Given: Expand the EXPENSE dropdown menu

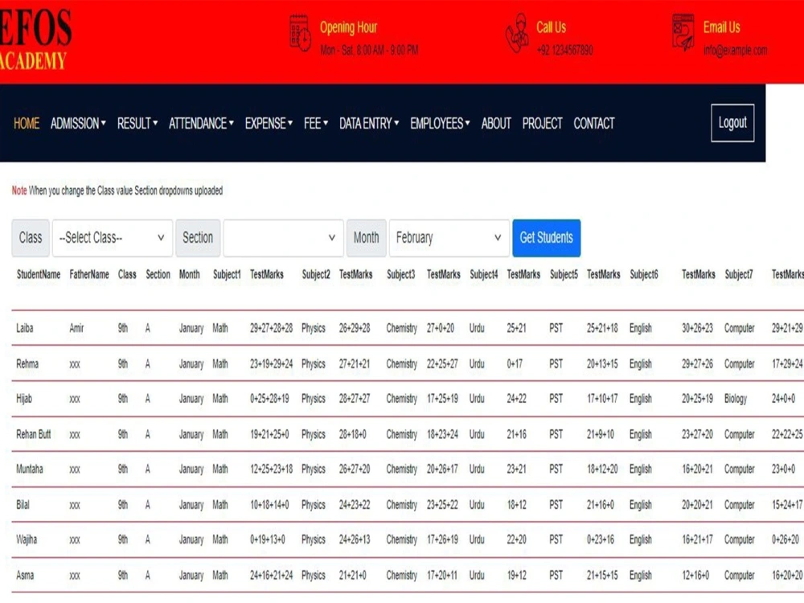Looking at the screenshot, I should click(269, 124).
